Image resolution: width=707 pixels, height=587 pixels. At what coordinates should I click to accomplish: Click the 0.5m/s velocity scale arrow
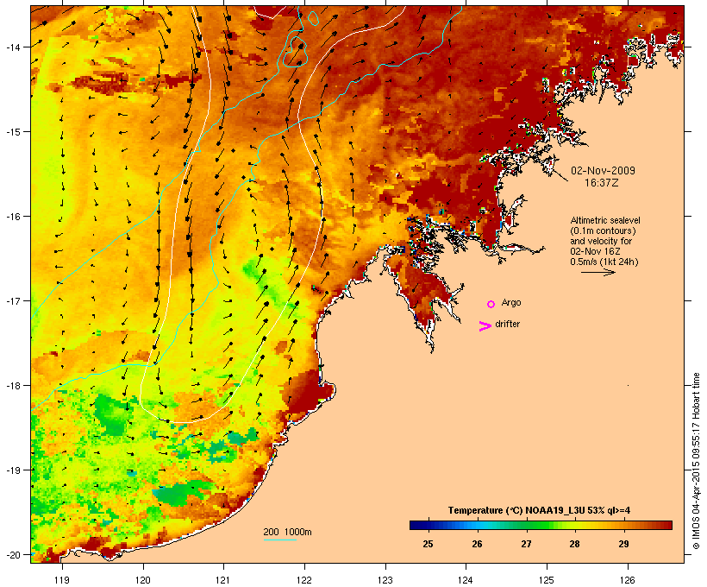(x=598, y=272)
